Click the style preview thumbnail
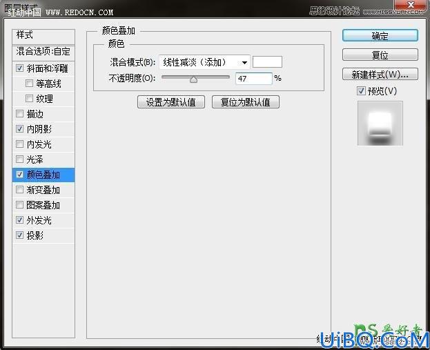Screen dimensions: 430x350 [380, 123]
